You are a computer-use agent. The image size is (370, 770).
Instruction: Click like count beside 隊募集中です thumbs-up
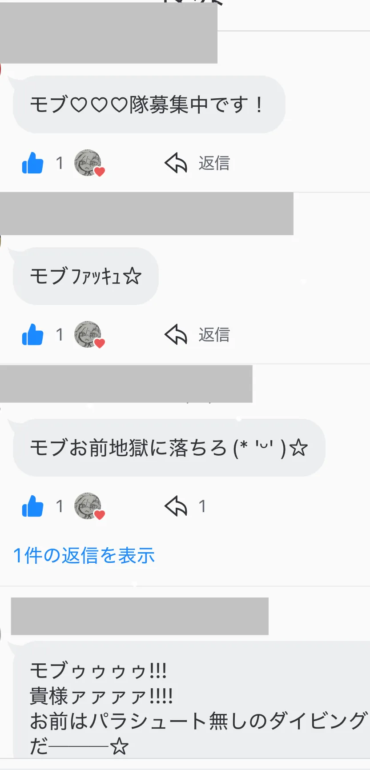(x=60, y=163)
